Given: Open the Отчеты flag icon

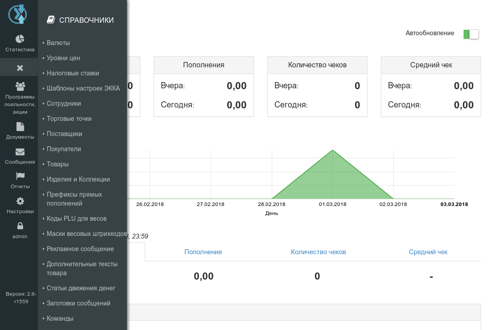Looking at the screenshot, I should coord(20,176).
